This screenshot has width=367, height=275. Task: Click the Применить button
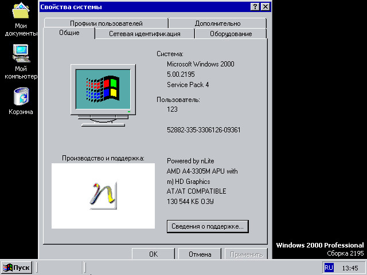[x=246, y=254]
